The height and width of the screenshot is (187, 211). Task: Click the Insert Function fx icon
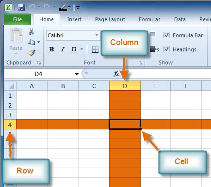116,74
